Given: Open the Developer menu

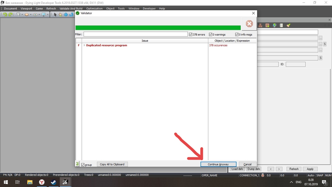Looking at the screenshot, I should coord(149,9).
